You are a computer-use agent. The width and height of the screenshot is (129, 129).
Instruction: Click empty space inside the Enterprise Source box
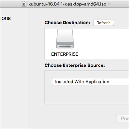click(x=86, y=95)
